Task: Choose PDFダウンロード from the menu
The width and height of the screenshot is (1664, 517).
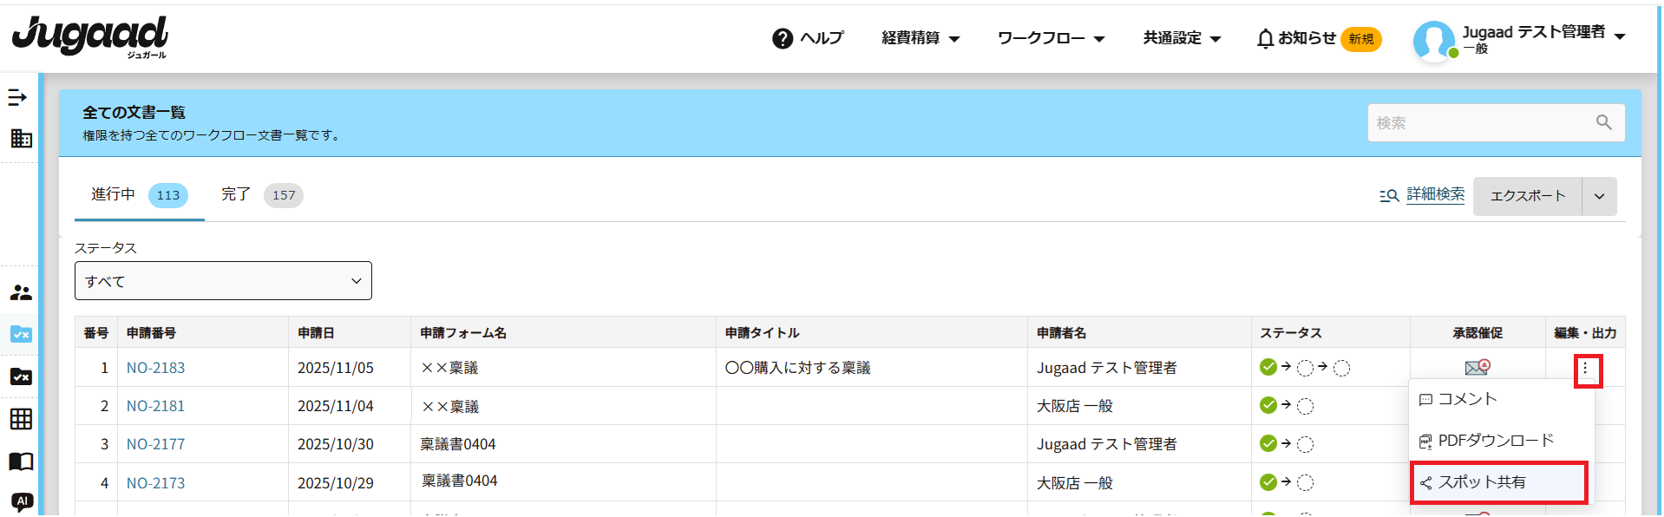Action: point(1495,441)
